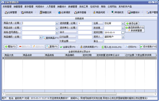Click the horizontal scrollbar thumb
The image size is (159, 101).
coord(61,94)
